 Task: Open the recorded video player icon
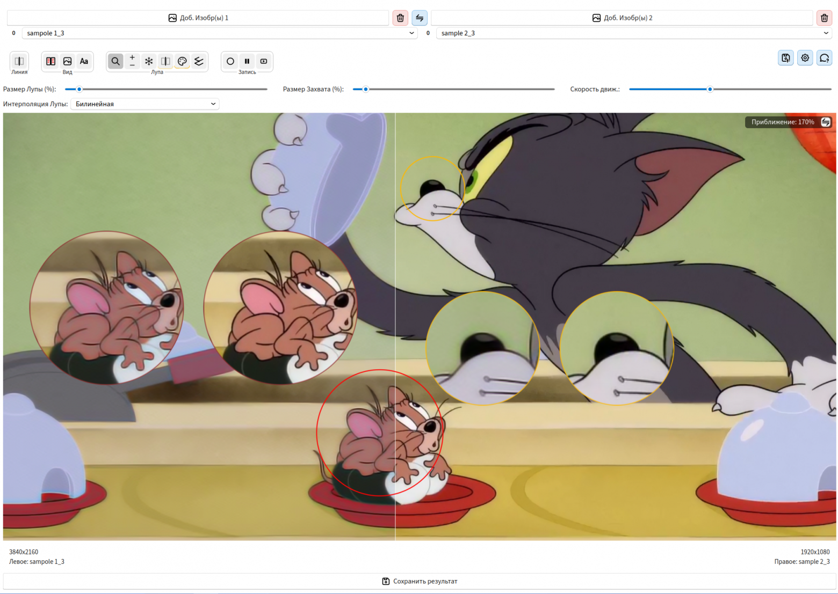tap(264, 61)
